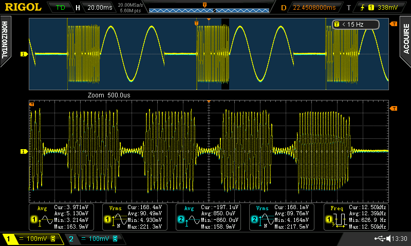Click the sine wave icon in CH1 Avg box

click(45, 220)
